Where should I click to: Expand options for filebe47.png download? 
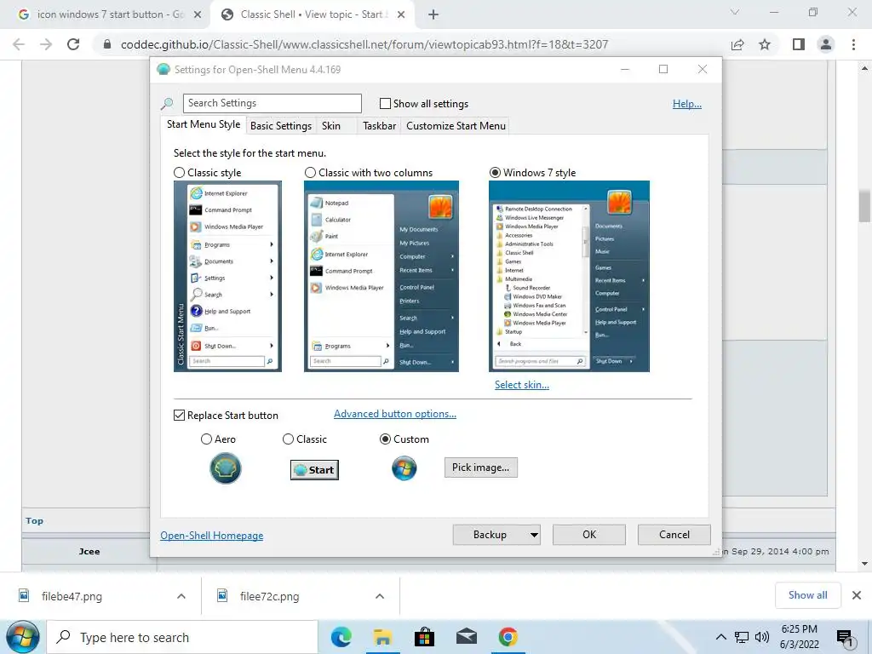click(181, 596)
